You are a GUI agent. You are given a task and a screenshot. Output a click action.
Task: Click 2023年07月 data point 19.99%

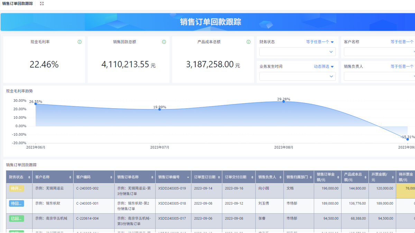(159, 109)
